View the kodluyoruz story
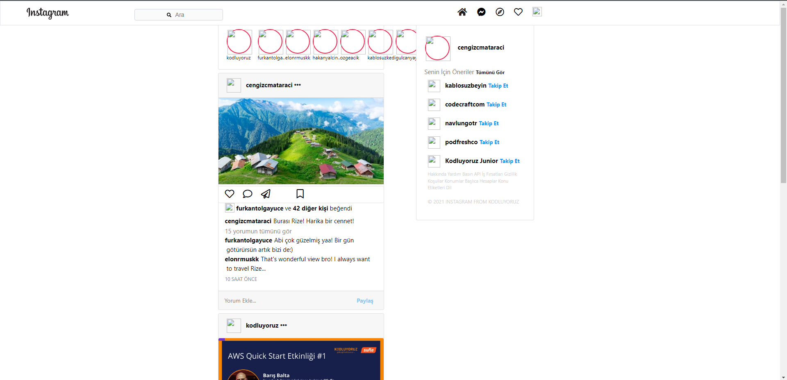This screenshot has height=380, width=787. 239,41
